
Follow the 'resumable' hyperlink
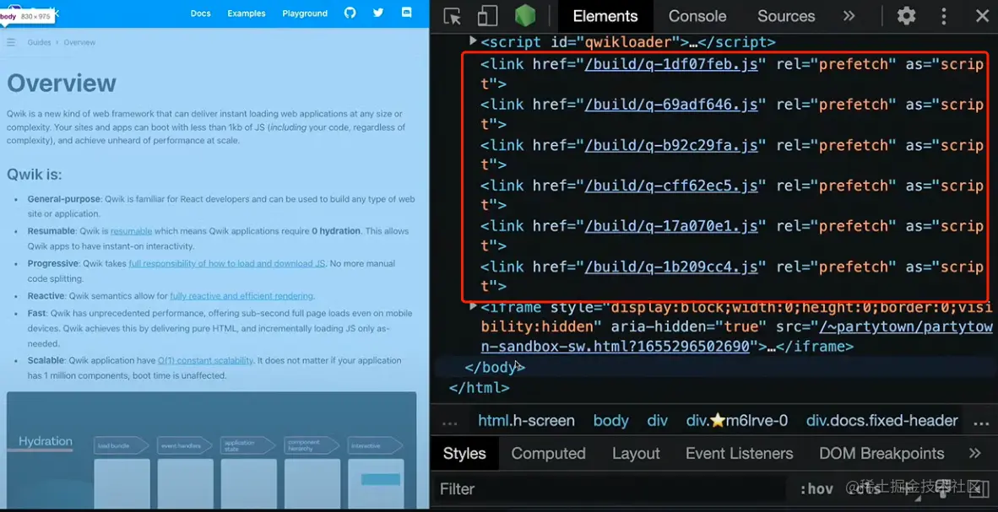(x=131, y=231)
